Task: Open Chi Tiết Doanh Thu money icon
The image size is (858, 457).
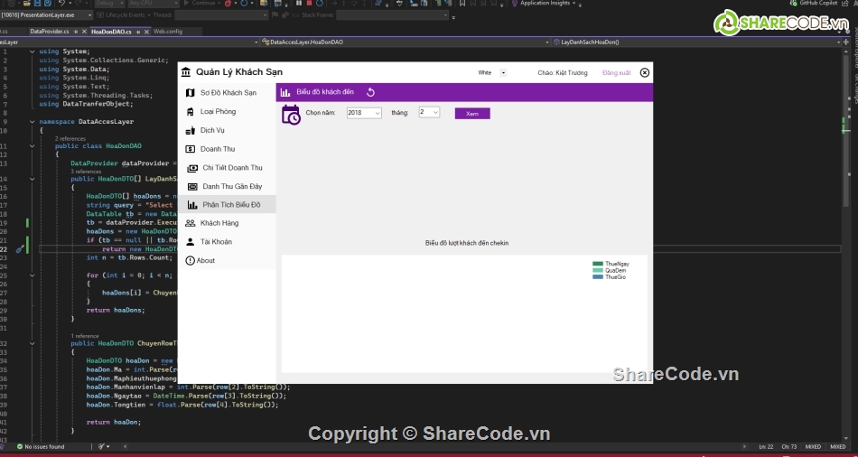Action: pos(192,168)
